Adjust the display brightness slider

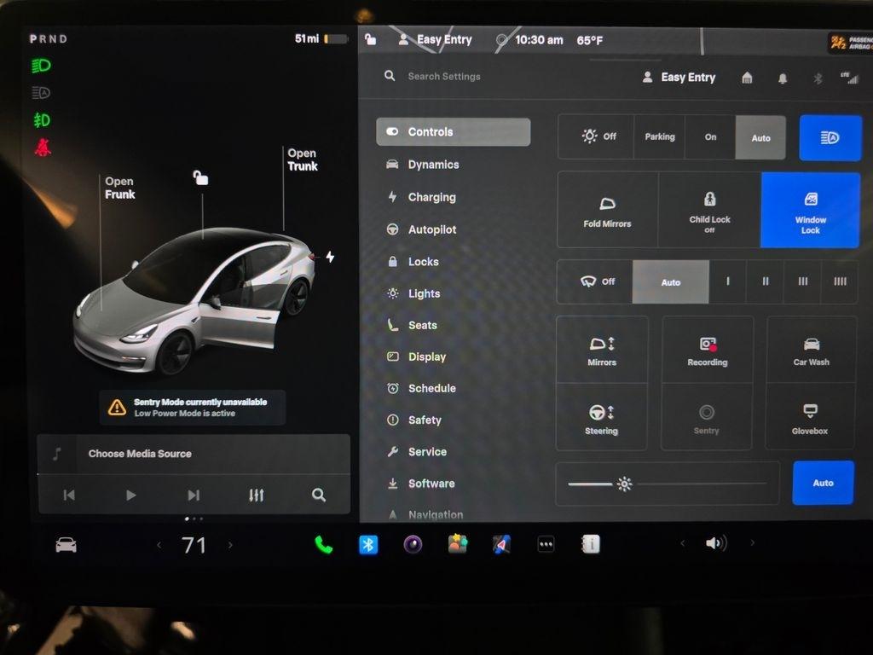click(x=625, y=484)
